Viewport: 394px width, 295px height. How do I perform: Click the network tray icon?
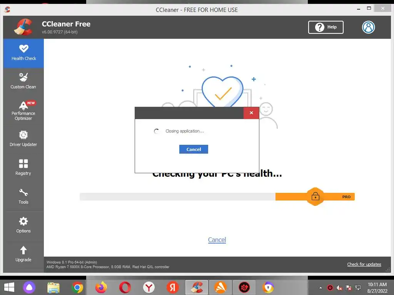click(x=357, y=288)
